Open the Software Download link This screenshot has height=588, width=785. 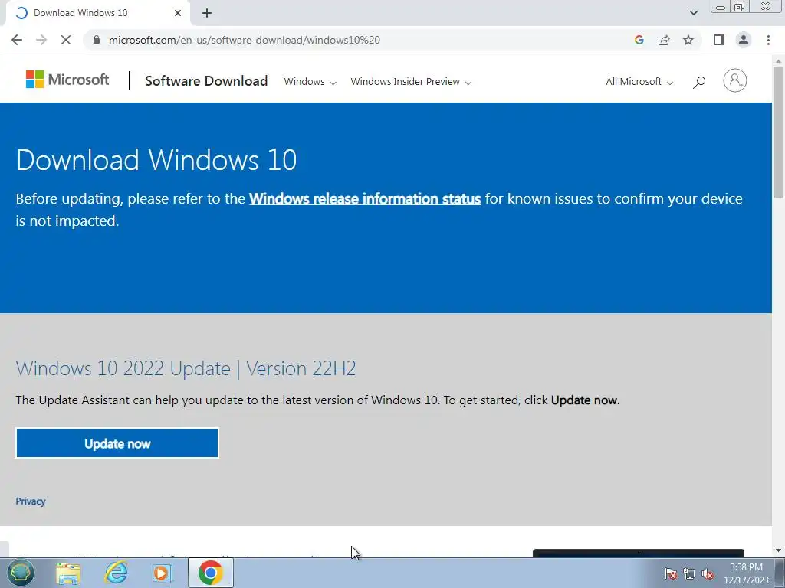[x=206, y=81]
